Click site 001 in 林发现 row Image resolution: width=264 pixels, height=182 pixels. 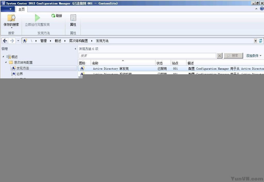tap(175, 69)
